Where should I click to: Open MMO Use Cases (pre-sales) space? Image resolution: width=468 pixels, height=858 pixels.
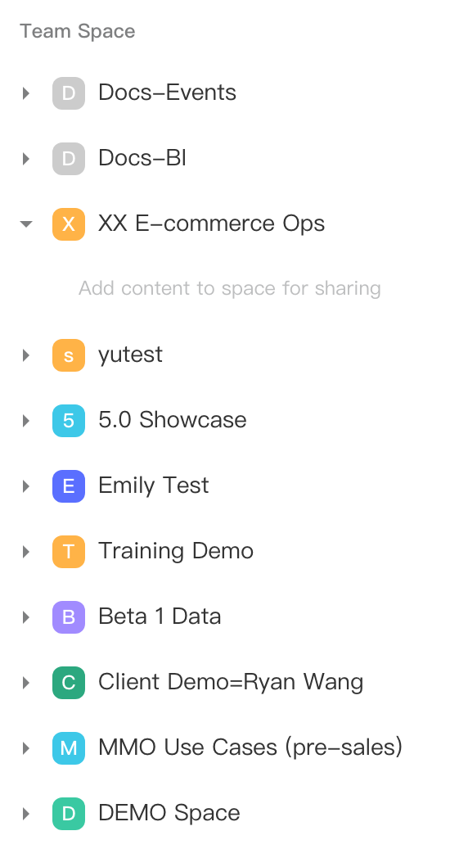250,747
